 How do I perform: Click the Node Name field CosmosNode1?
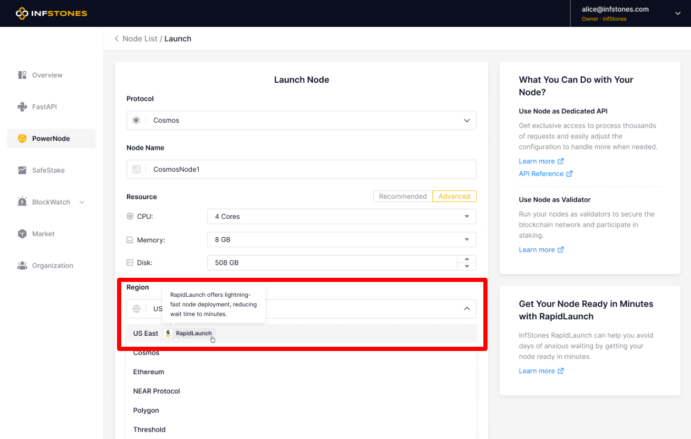click(x=301, y=169)
